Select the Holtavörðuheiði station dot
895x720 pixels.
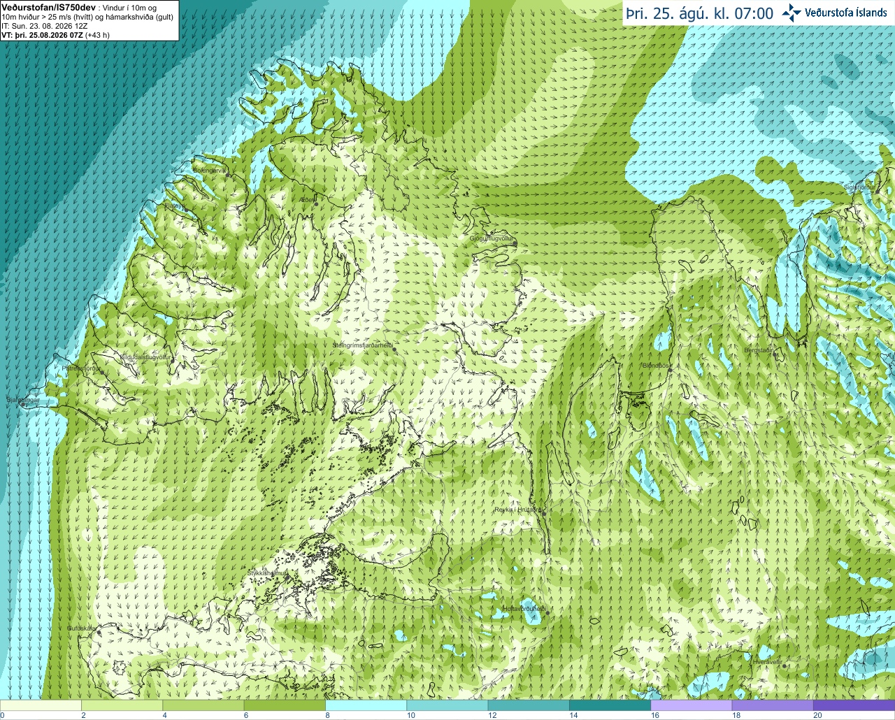pos(547,613)
